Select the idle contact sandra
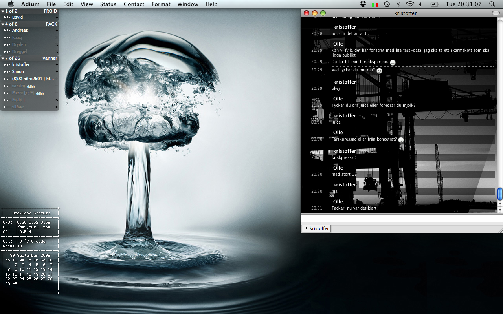The width and height of the screenshot is (503, 314). pyautogui.click(x=29, y=86)
